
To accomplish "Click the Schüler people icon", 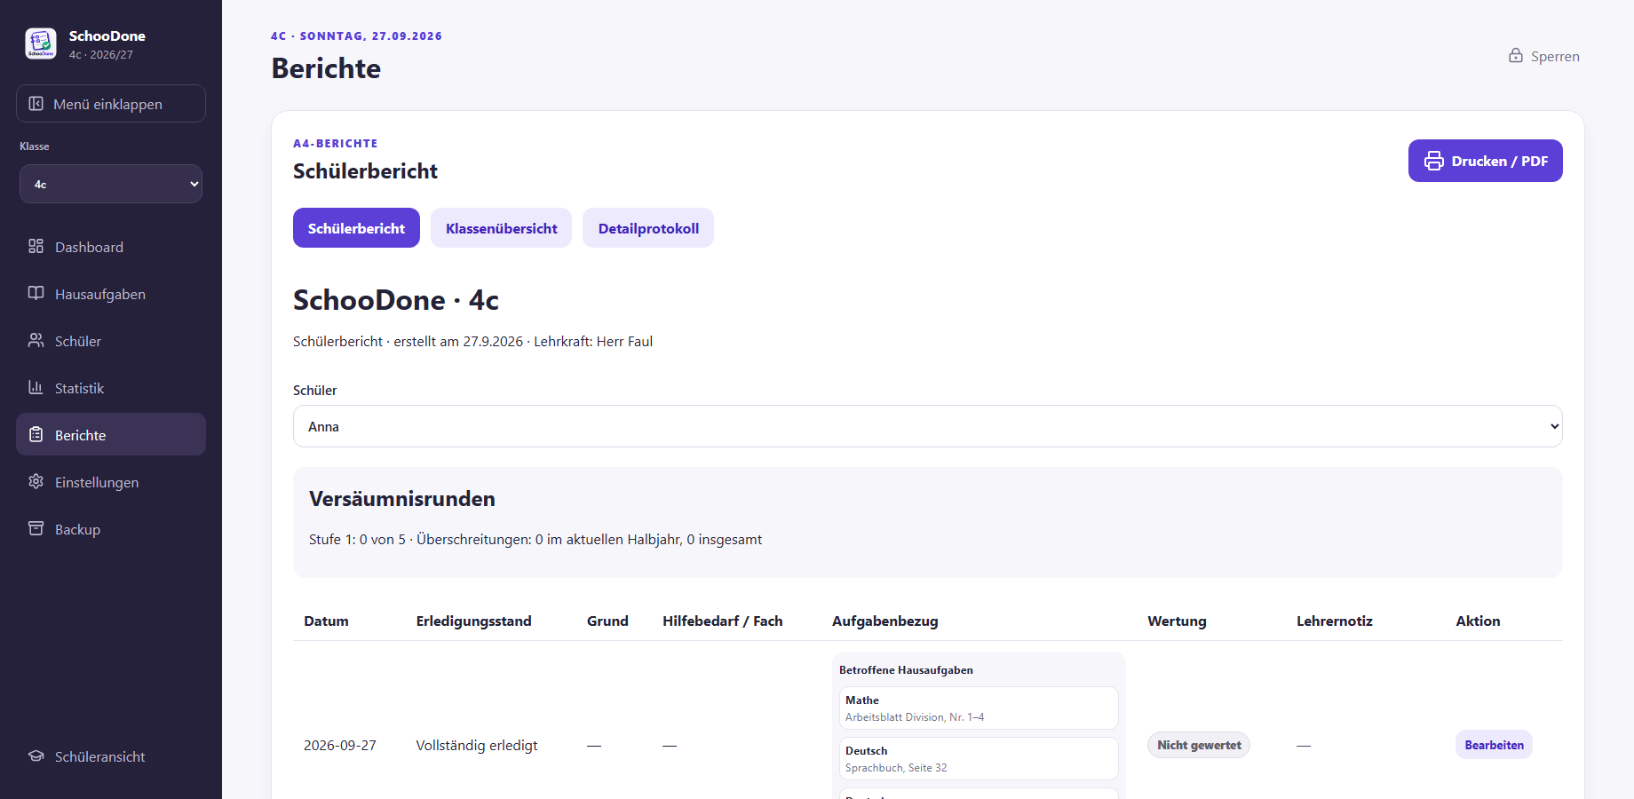I will (36, 340).
